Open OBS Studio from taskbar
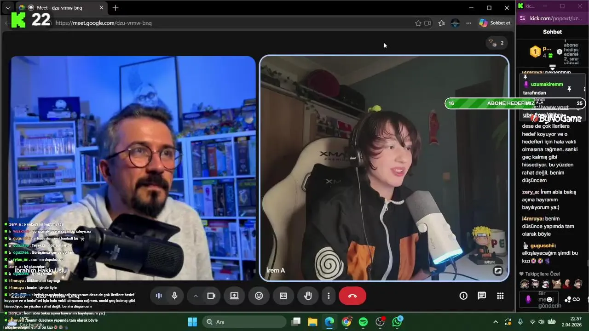The image size is (589, 331). coord(380,322)
